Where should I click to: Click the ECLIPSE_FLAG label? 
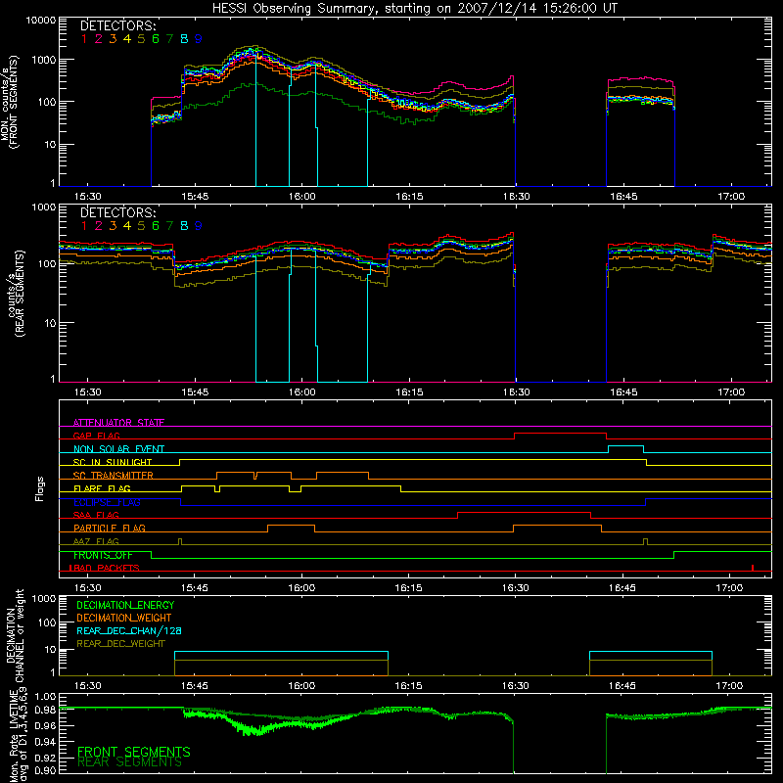[x=107, y=502]
